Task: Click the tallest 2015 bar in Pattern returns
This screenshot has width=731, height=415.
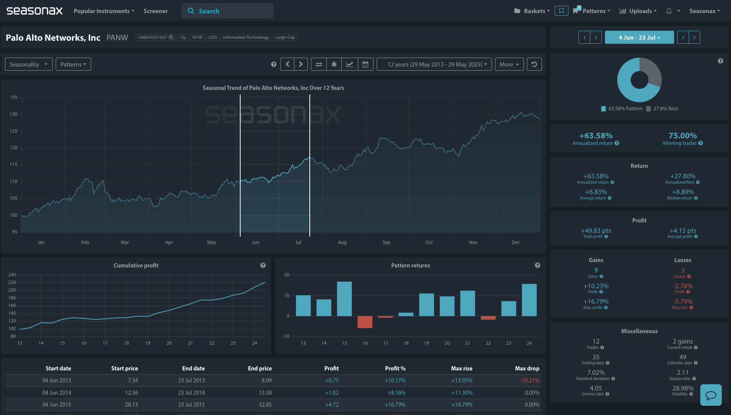Action: click(344, 299)
